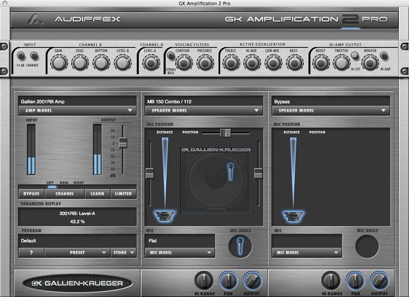Click the Mic Angle dial with microphone icon
The image size is (409, 297).
point(240,245)
